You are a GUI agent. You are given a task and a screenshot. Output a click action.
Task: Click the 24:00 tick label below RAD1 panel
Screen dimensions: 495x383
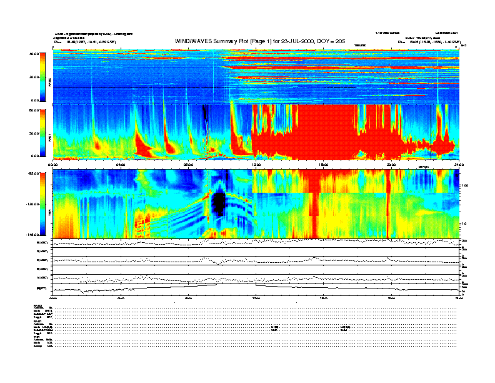(459, 165)
